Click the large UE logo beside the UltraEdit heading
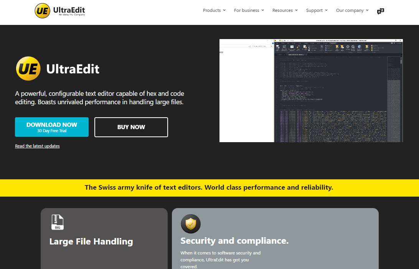Image resolution: width=419 pixels, height=269 pixels. (28, 69)
